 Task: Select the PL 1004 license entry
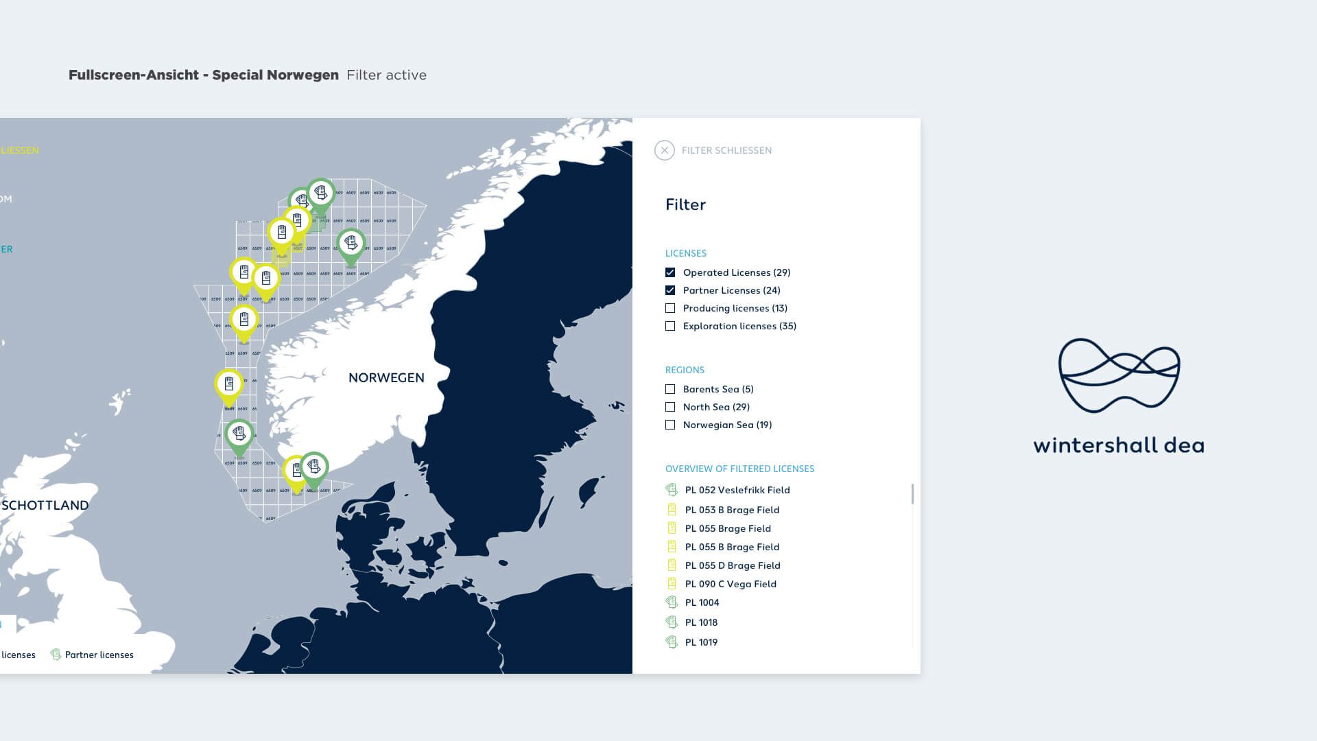[702, 602]
